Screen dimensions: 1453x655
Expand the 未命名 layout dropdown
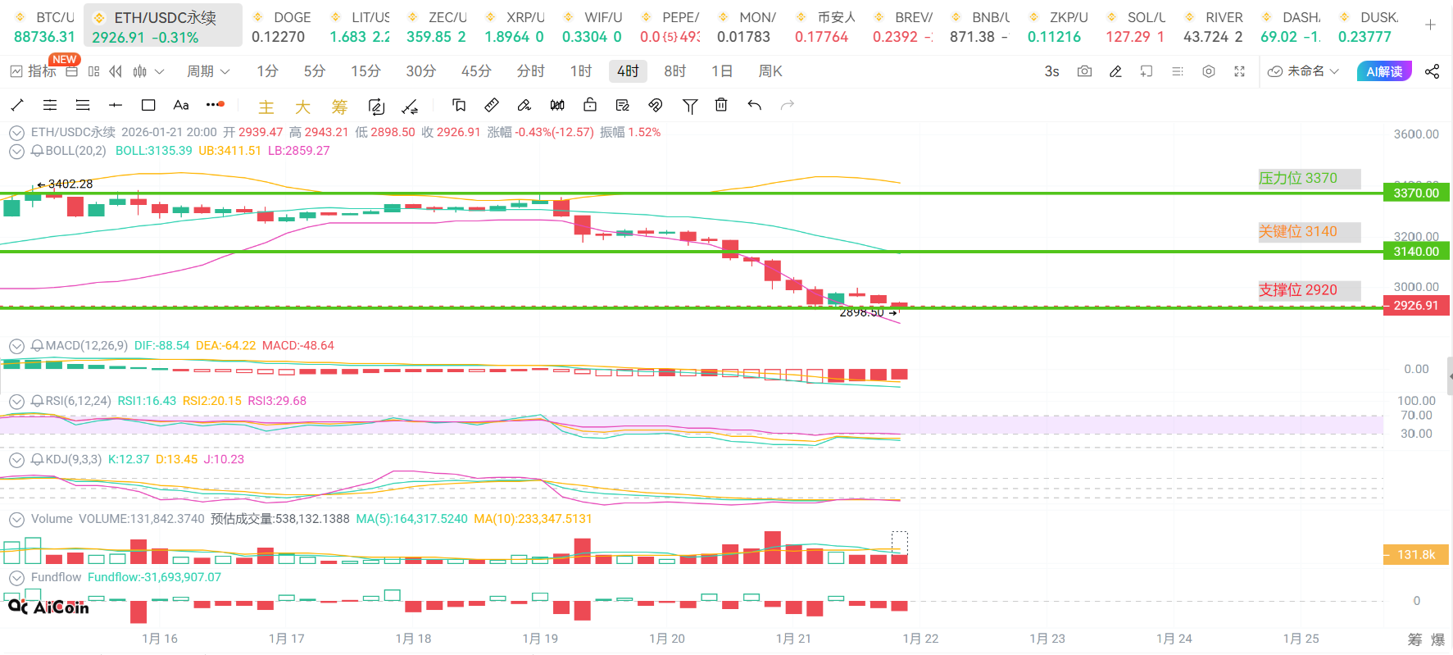tap(1304, 71)
